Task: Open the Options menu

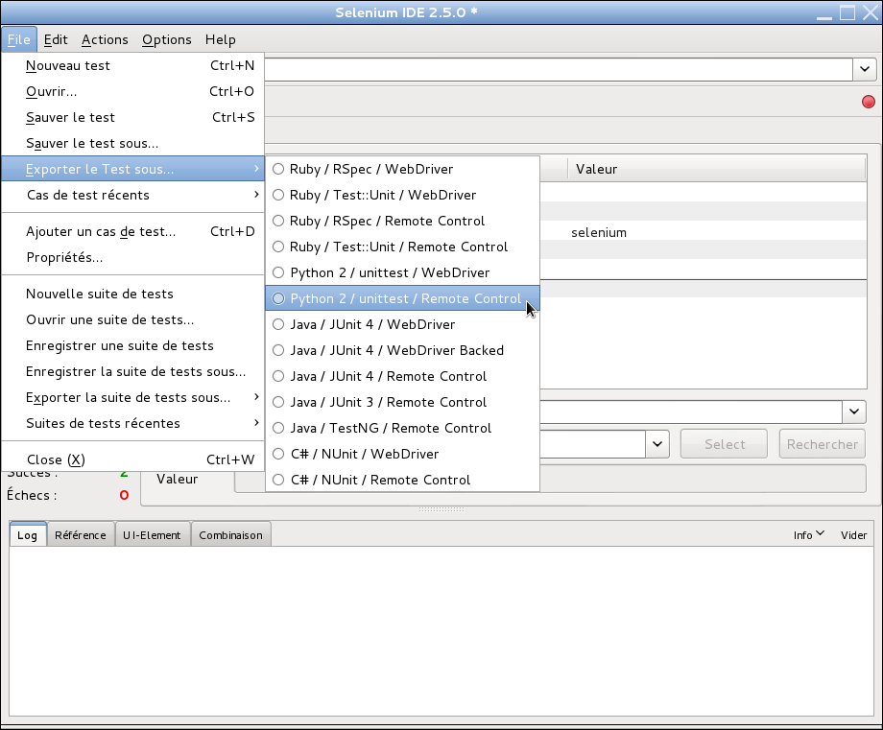Action: pyautogui.click(x=167, y=39)
